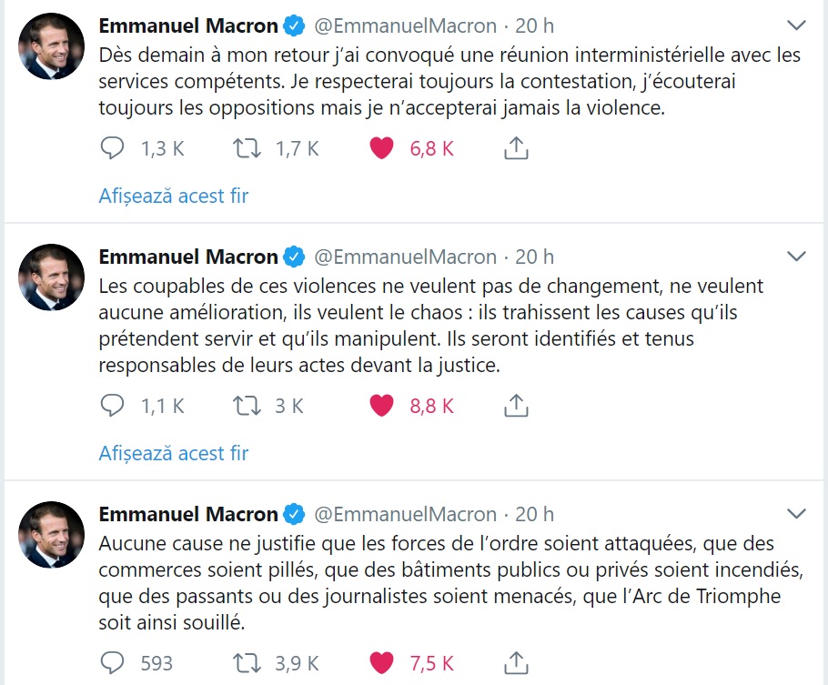This screenshot has width=828, height=685.
Task: Open the first tweet's chevron options menu
Action: coord(796,25)
